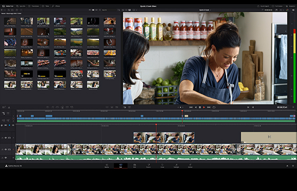Switch to the Edit page
This screenshot has height=191, width=297.
tap(135, 165)
